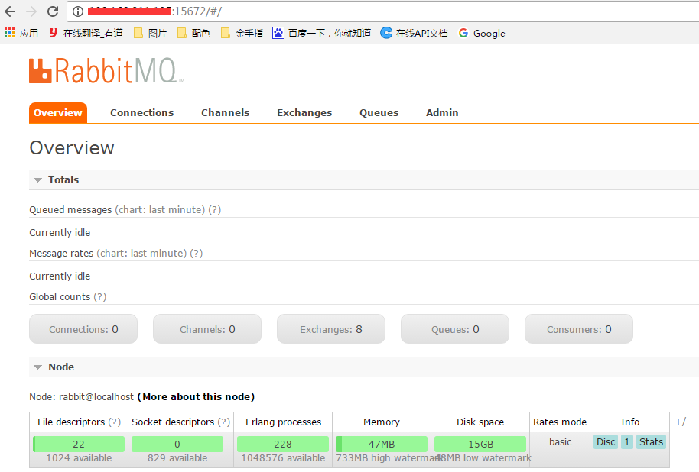Image resolution: width=699 pixels, height=472 pixels.
Task: Open the 配色 bookmark folder
Action: [193, 34]
